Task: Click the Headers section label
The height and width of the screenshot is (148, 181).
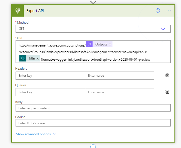Action: pos(21,69)
